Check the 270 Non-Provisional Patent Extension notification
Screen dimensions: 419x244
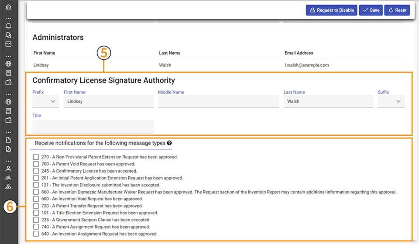tap(36, 157)
